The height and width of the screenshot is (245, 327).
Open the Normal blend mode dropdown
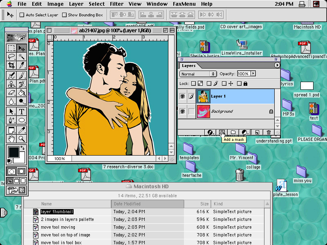point(197,74)
